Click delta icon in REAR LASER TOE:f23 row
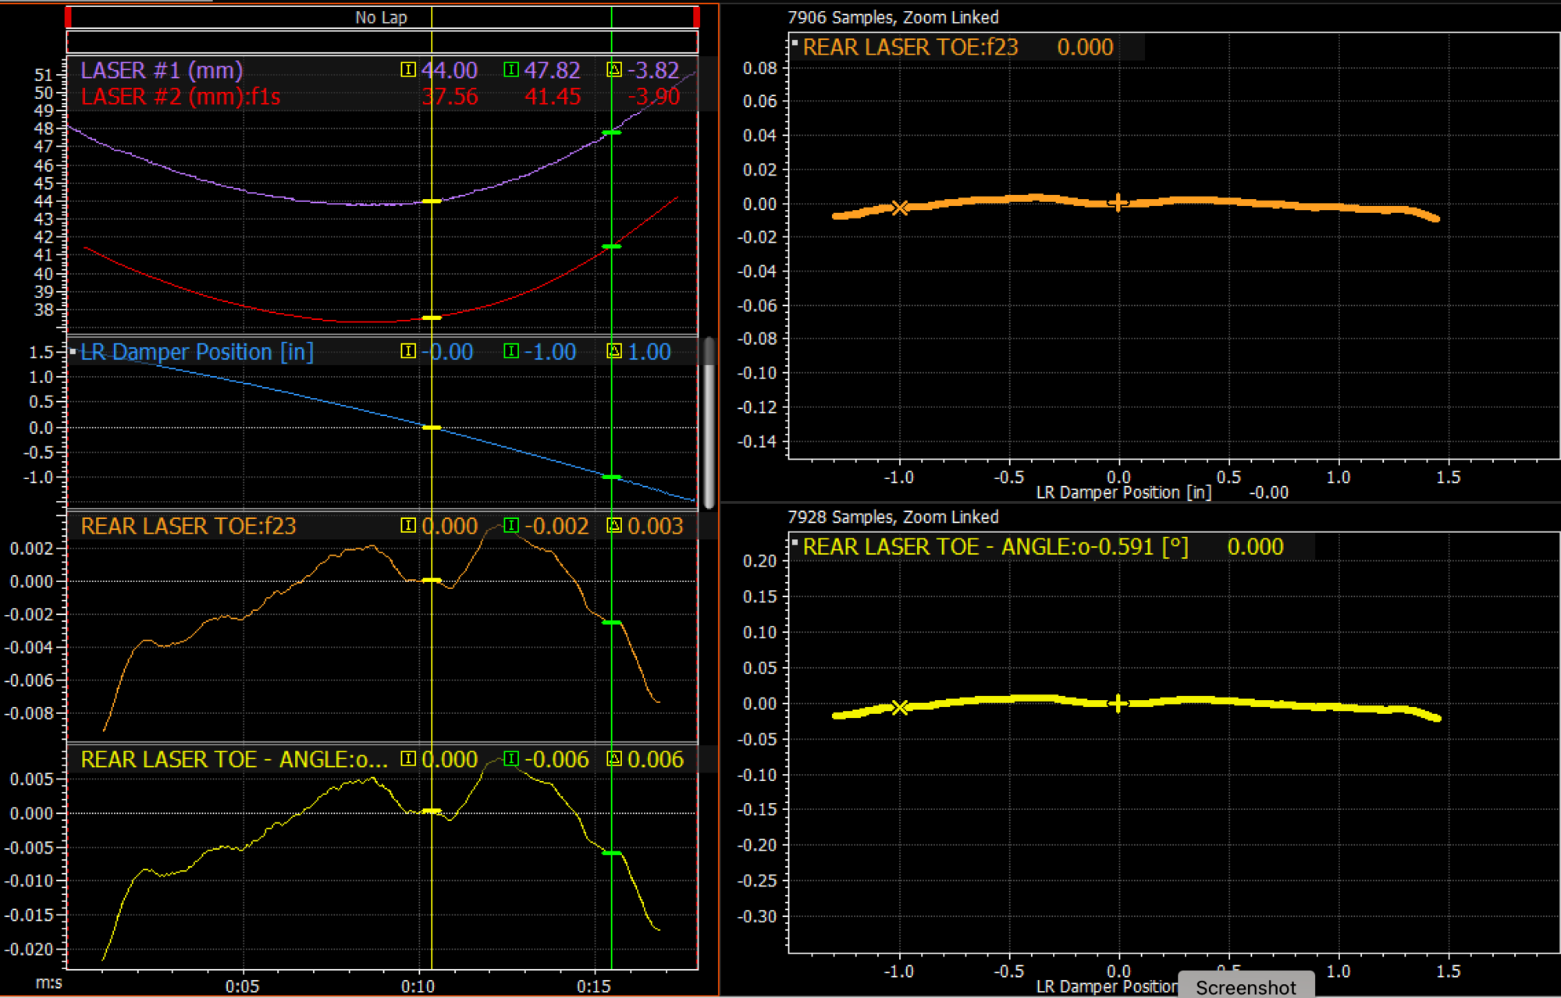 point(614,525)
